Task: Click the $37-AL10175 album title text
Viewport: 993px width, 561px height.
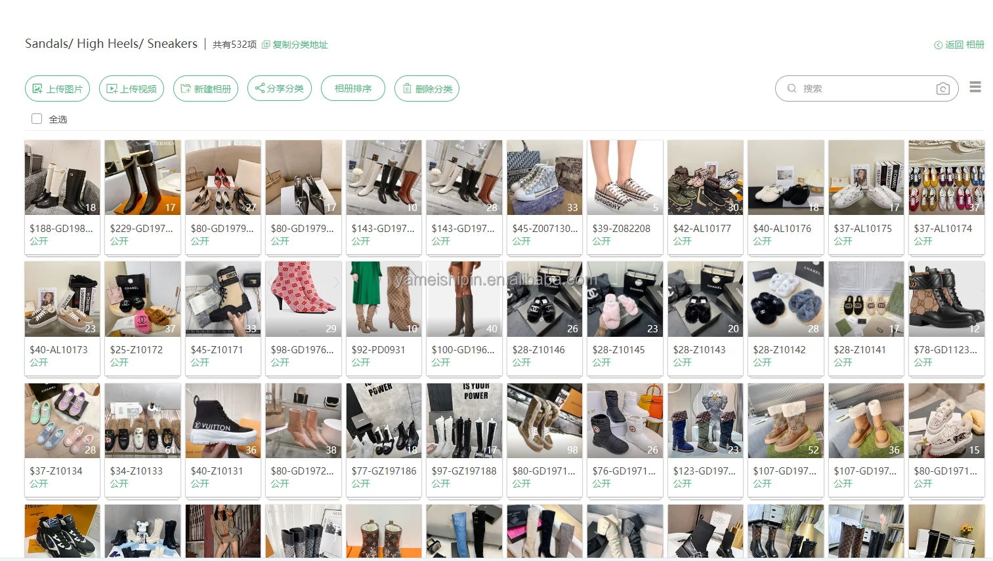Action: (863, 229)
